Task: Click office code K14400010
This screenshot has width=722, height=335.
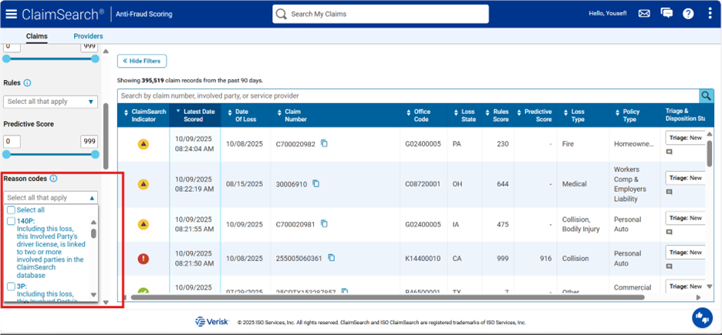Action: point(423,259)
